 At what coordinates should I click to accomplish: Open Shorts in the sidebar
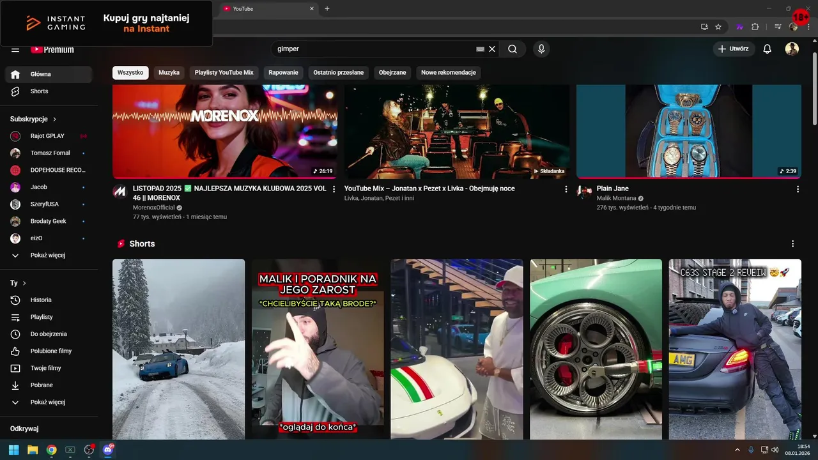click(x=49, y=91)
